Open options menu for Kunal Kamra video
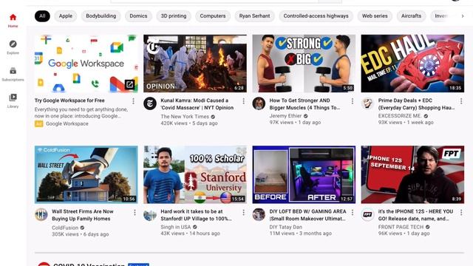Screen dimensions: 473x266 tap(243, 101)
